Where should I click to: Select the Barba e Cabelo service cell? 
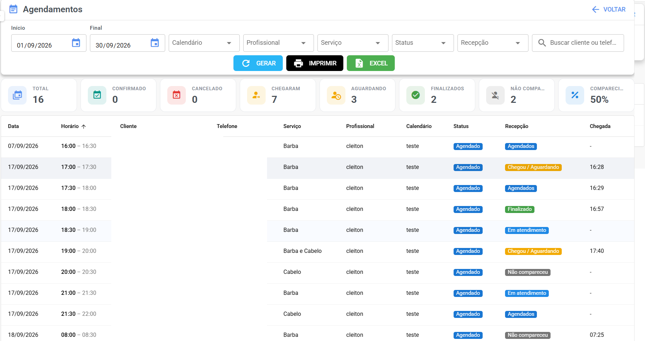[x=302, y=251]
